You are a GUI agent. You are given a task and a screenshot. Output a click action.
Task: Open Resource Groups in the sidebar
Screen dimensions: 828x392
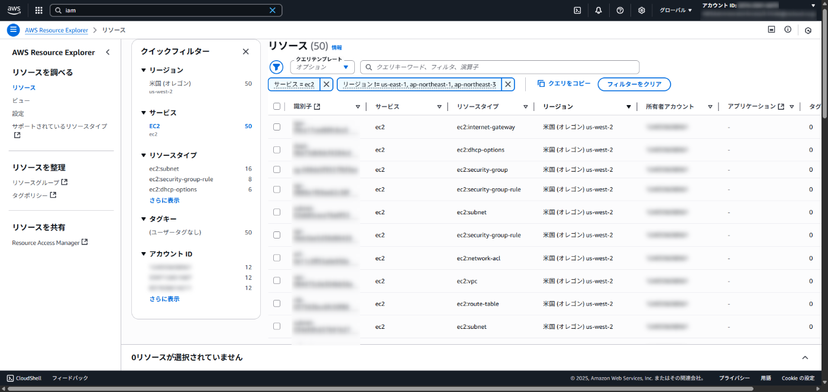pyautogui.click(x=40, y=182)
